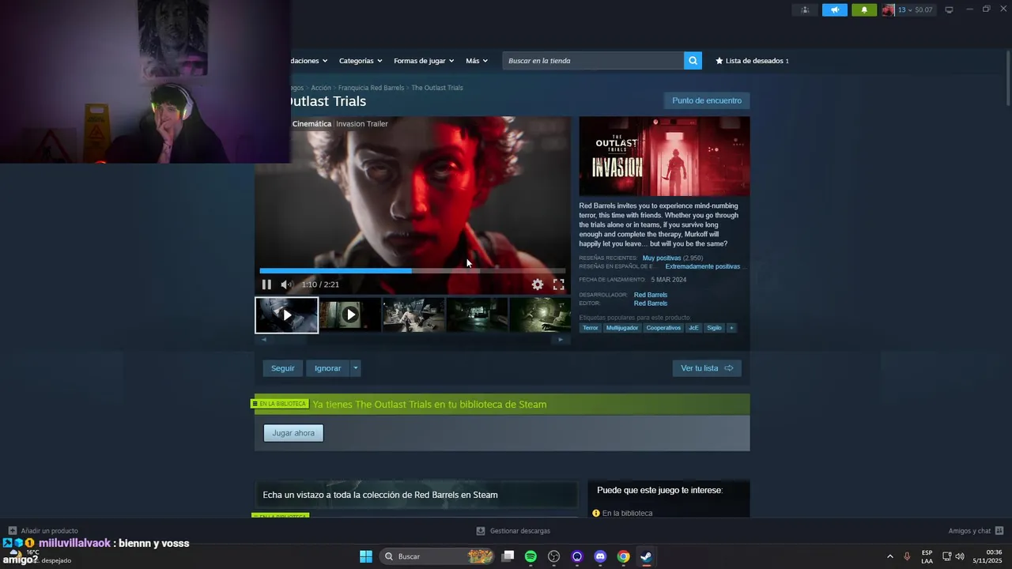Mute the trailer volume speaker icon
The height and width of the screenshot is (569, 1012).
[x=286, y=284]
